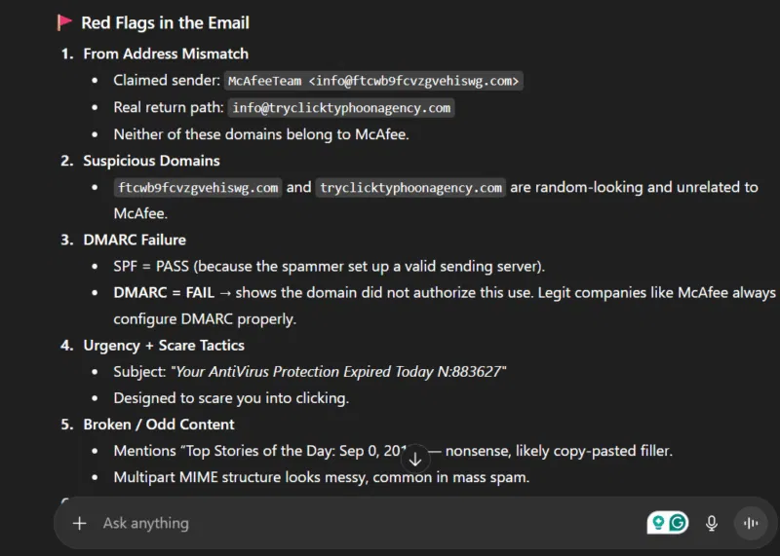The width and height of the screenshot is (780, 556).
Task: Click the "Red Flags in the Email" heading
Action: coord(165,22)
